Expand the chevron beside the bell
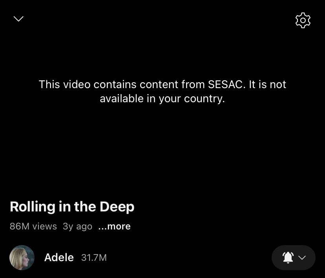 click(x=302, y=258)
